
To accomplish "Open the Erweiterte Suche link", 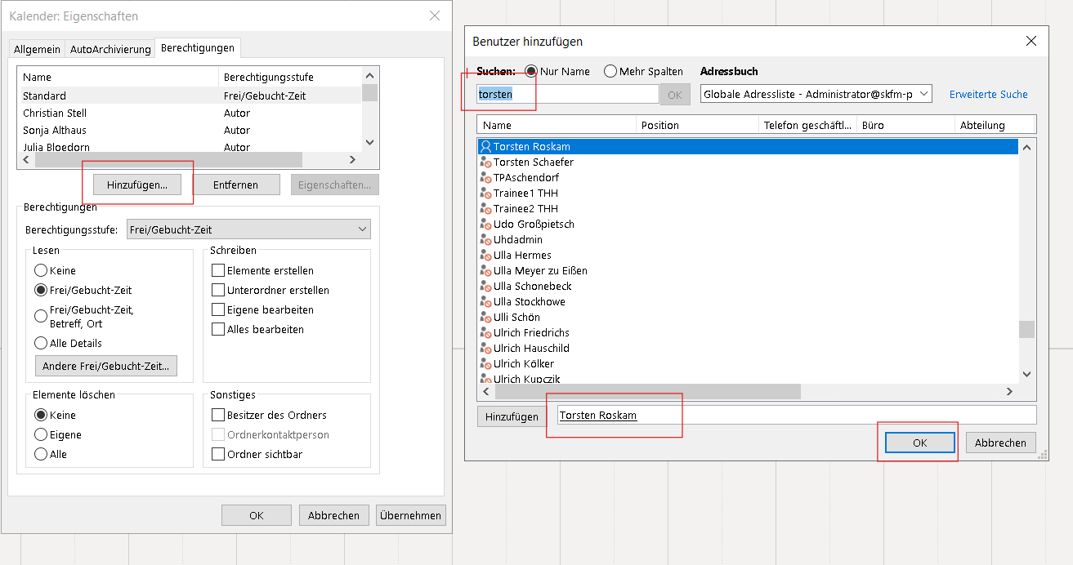I will (988, 95).
